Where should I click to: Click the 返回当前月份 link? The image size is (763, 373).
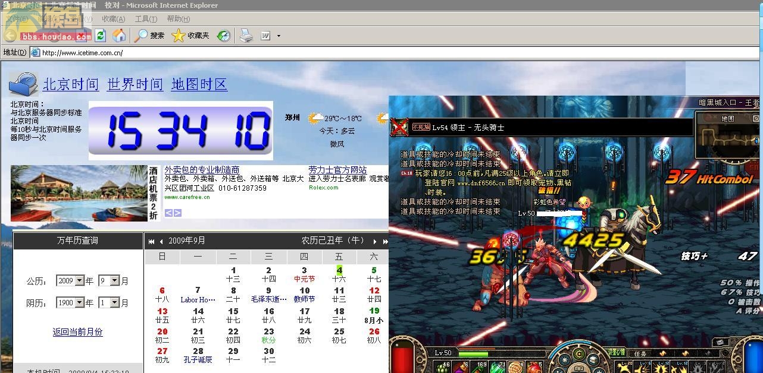[x=77, y=332]
